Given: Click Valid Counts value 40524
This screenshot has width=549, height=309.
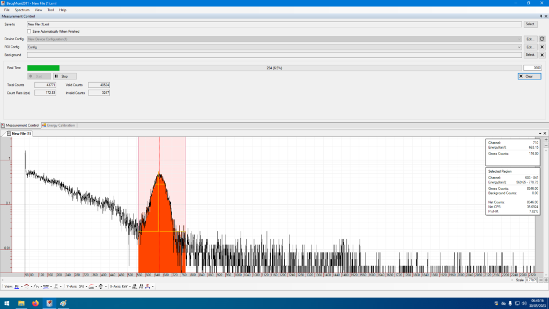Looking at the screenshot, I should click(x=99, y=85).
